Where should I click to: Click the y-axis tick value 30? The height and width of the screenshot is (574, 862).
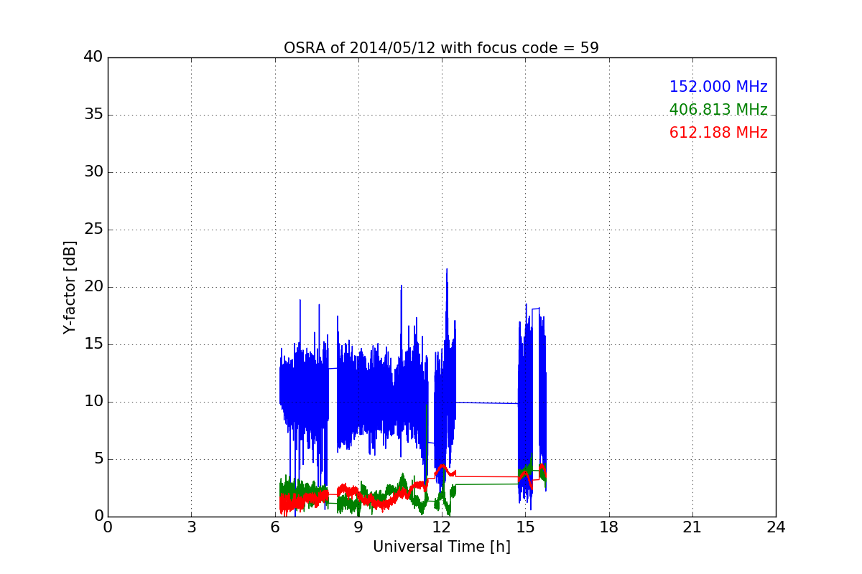click(93, 172)
